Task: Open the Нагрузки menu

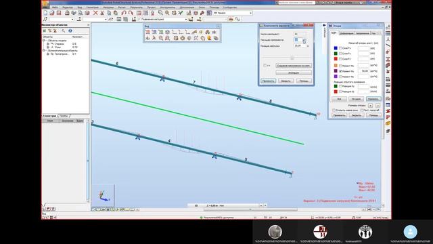Action: pyautogui.click(x=108, y=7)
